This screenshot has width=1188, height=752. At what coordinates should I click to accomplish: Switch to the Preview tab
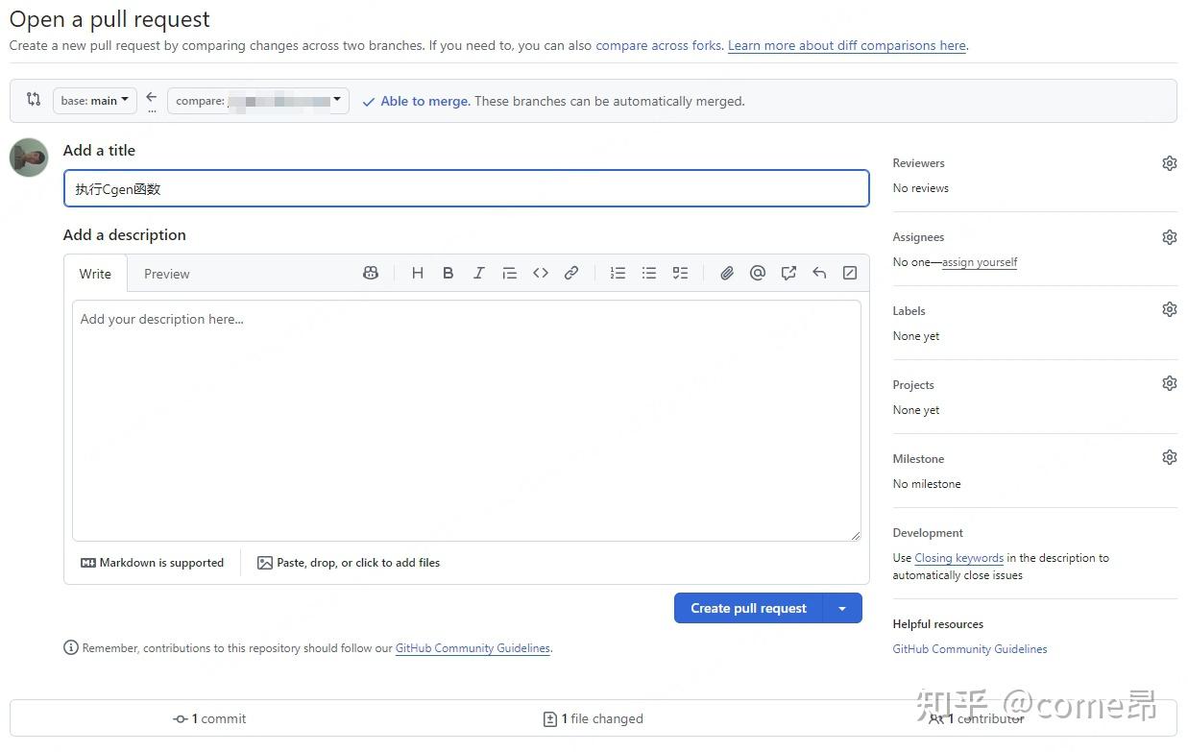click(166, 274)
